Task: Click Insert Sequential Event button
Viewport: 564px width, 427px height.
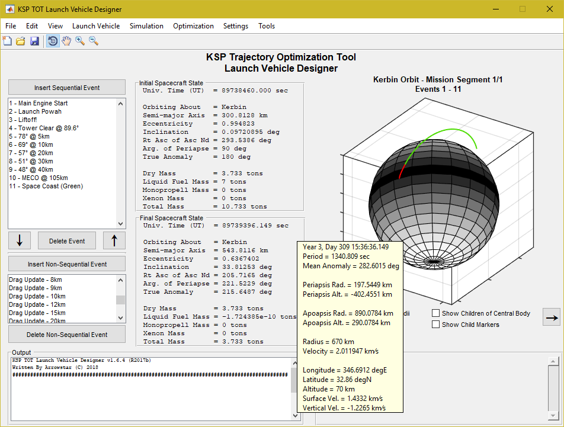Action: pos(67,87)
